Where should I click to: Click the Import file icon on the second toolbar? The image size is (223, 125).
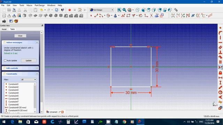click(x=9, y=16)
